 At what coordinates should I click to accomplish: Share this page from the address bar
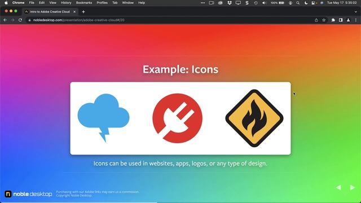[x=316, y=20]
